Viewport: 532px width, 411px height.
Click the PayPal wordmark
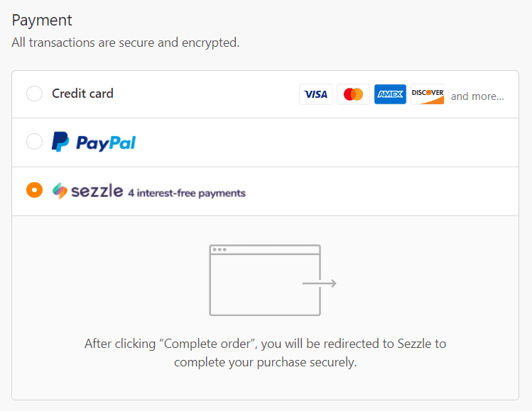pyautogui.click(x=106, y=143)
